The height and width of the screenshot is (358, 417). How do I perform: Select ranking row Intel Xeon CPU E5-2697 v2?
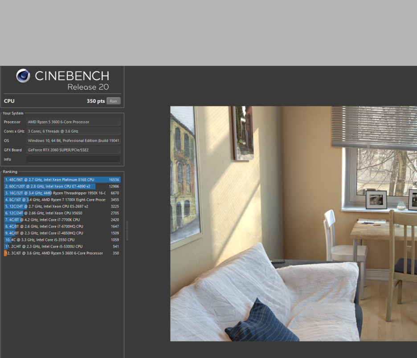point(62,206)
